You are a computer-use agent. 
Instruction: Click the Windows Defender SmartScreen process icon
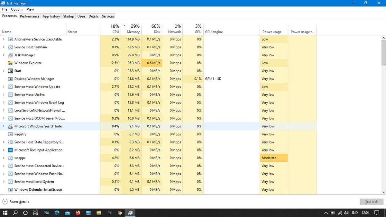point(11,189)
